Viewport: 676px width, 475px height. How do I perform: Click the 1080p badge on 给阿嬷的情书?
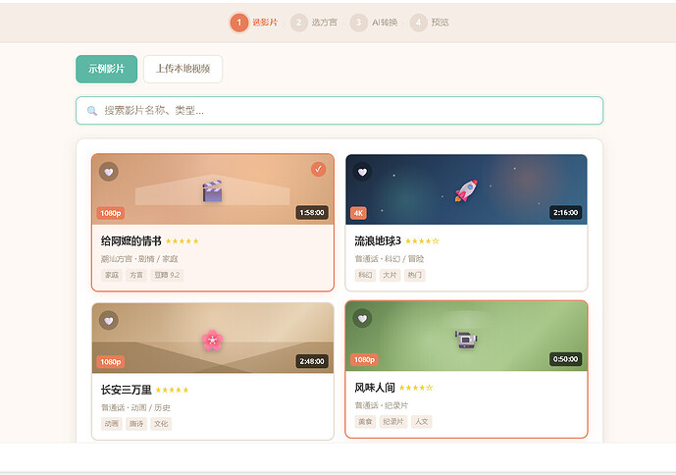[110, 213]
